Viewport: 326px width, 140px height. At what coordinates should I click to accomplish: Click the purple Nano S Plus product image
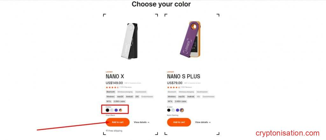(190, 39)
